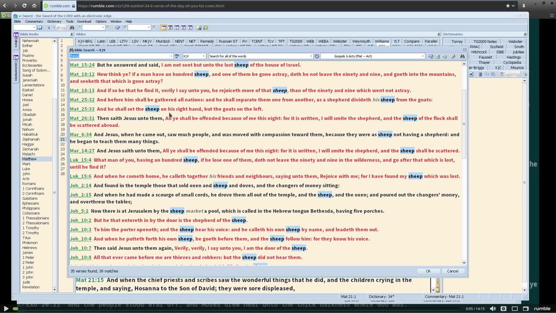Click the Bible layout 'B' icon

[x=170, y=27]
